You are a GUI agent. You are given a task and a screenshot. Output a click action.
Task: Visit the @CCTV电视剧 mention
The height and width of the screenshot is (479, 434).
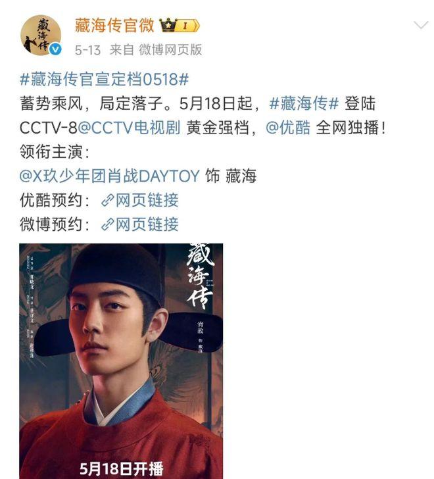[129, 128]
